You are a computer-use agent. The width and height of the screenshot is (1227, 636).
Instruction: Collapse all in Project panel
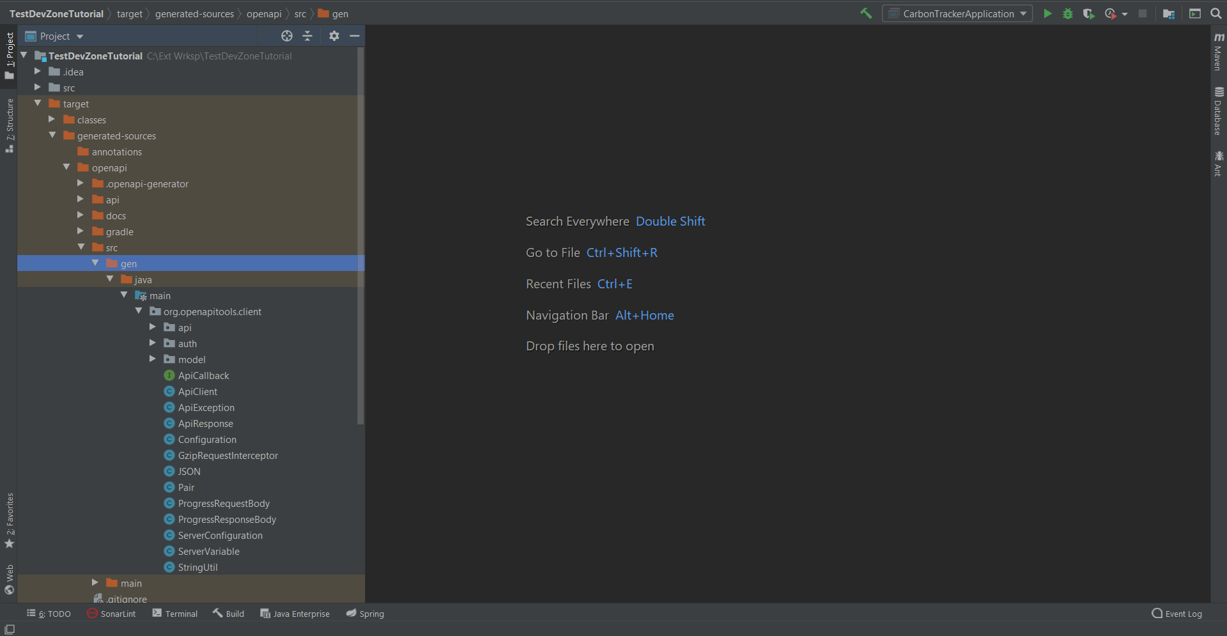pyautogui.click(x=307, y=36)
